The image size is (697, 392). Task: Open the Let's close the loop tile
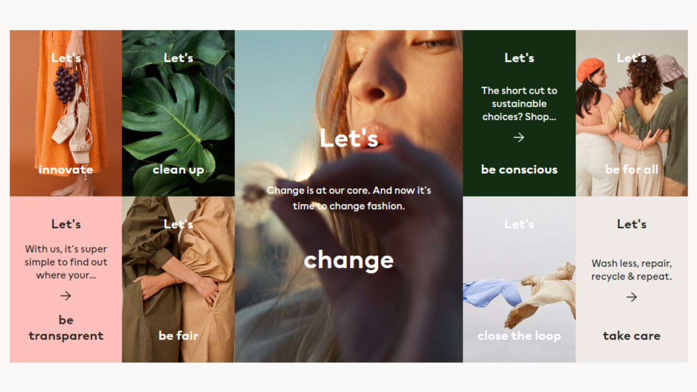coord(519,279)
